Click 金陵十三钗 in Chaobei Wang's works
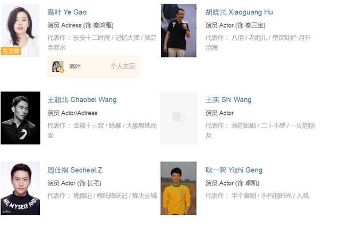The height and width of the screenshot is (228, 340). point(89,125)
